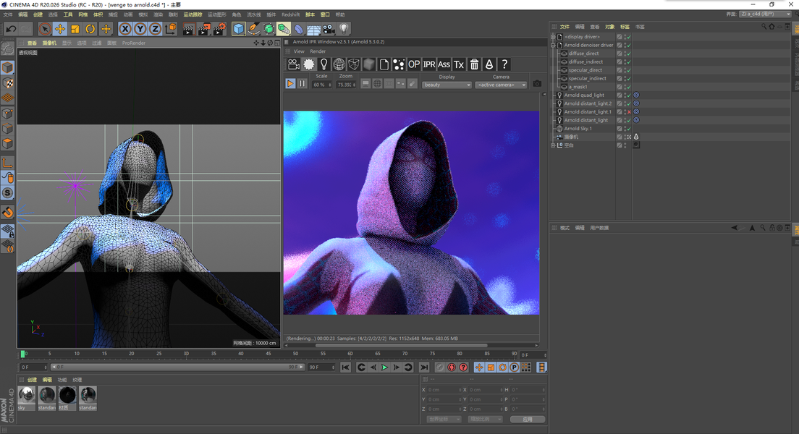Select the sky material thumbnail
Viewport: 799px width, 434px height.
pos(27,395)
